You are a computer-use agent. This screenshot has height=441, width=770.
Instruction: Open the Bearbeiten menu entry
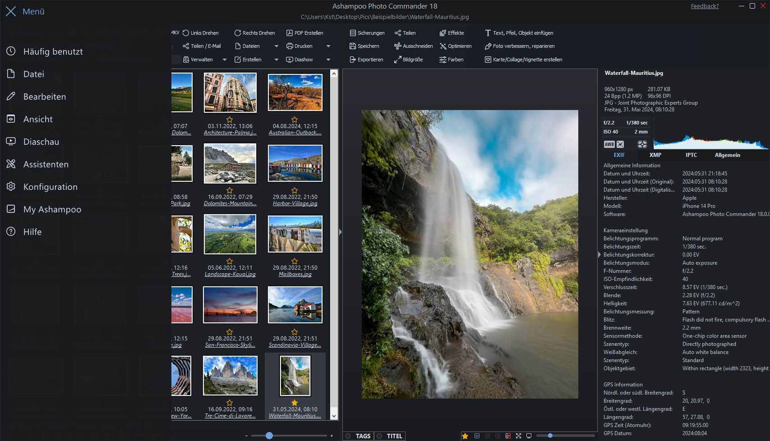pyautogui.click(x=45, y=96)
